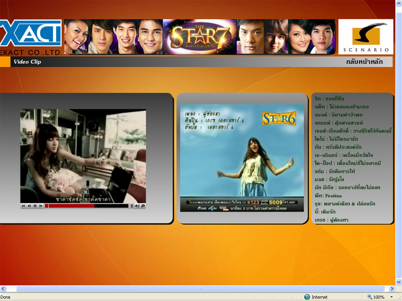The height and width of the screenshot is (301, 402).
Task: Click the กลับหน้าหลัก link
Action: [364, 62]
